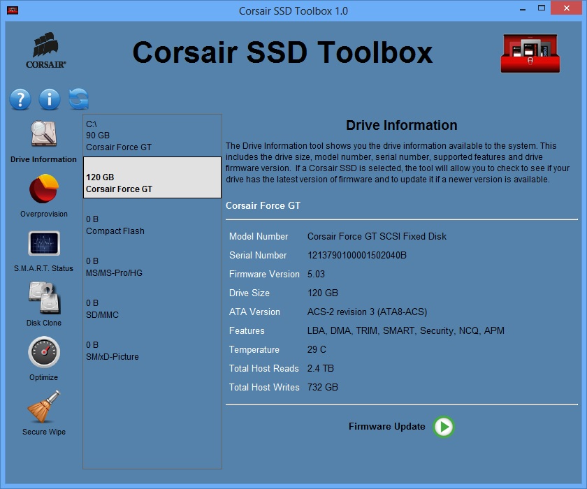Click the Firmware Version field label
This screenshot has height=489, width=587.
(x=264, y=275)
